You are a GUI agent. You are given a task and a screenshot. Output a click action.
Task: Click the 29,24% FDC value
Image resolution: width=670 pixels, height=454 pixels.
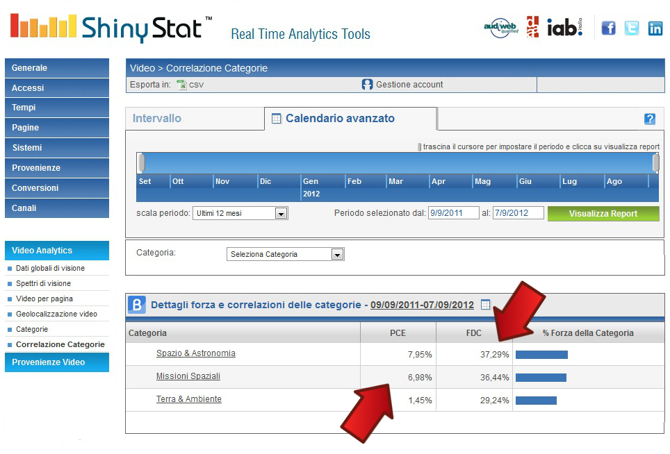pos(495,401)
